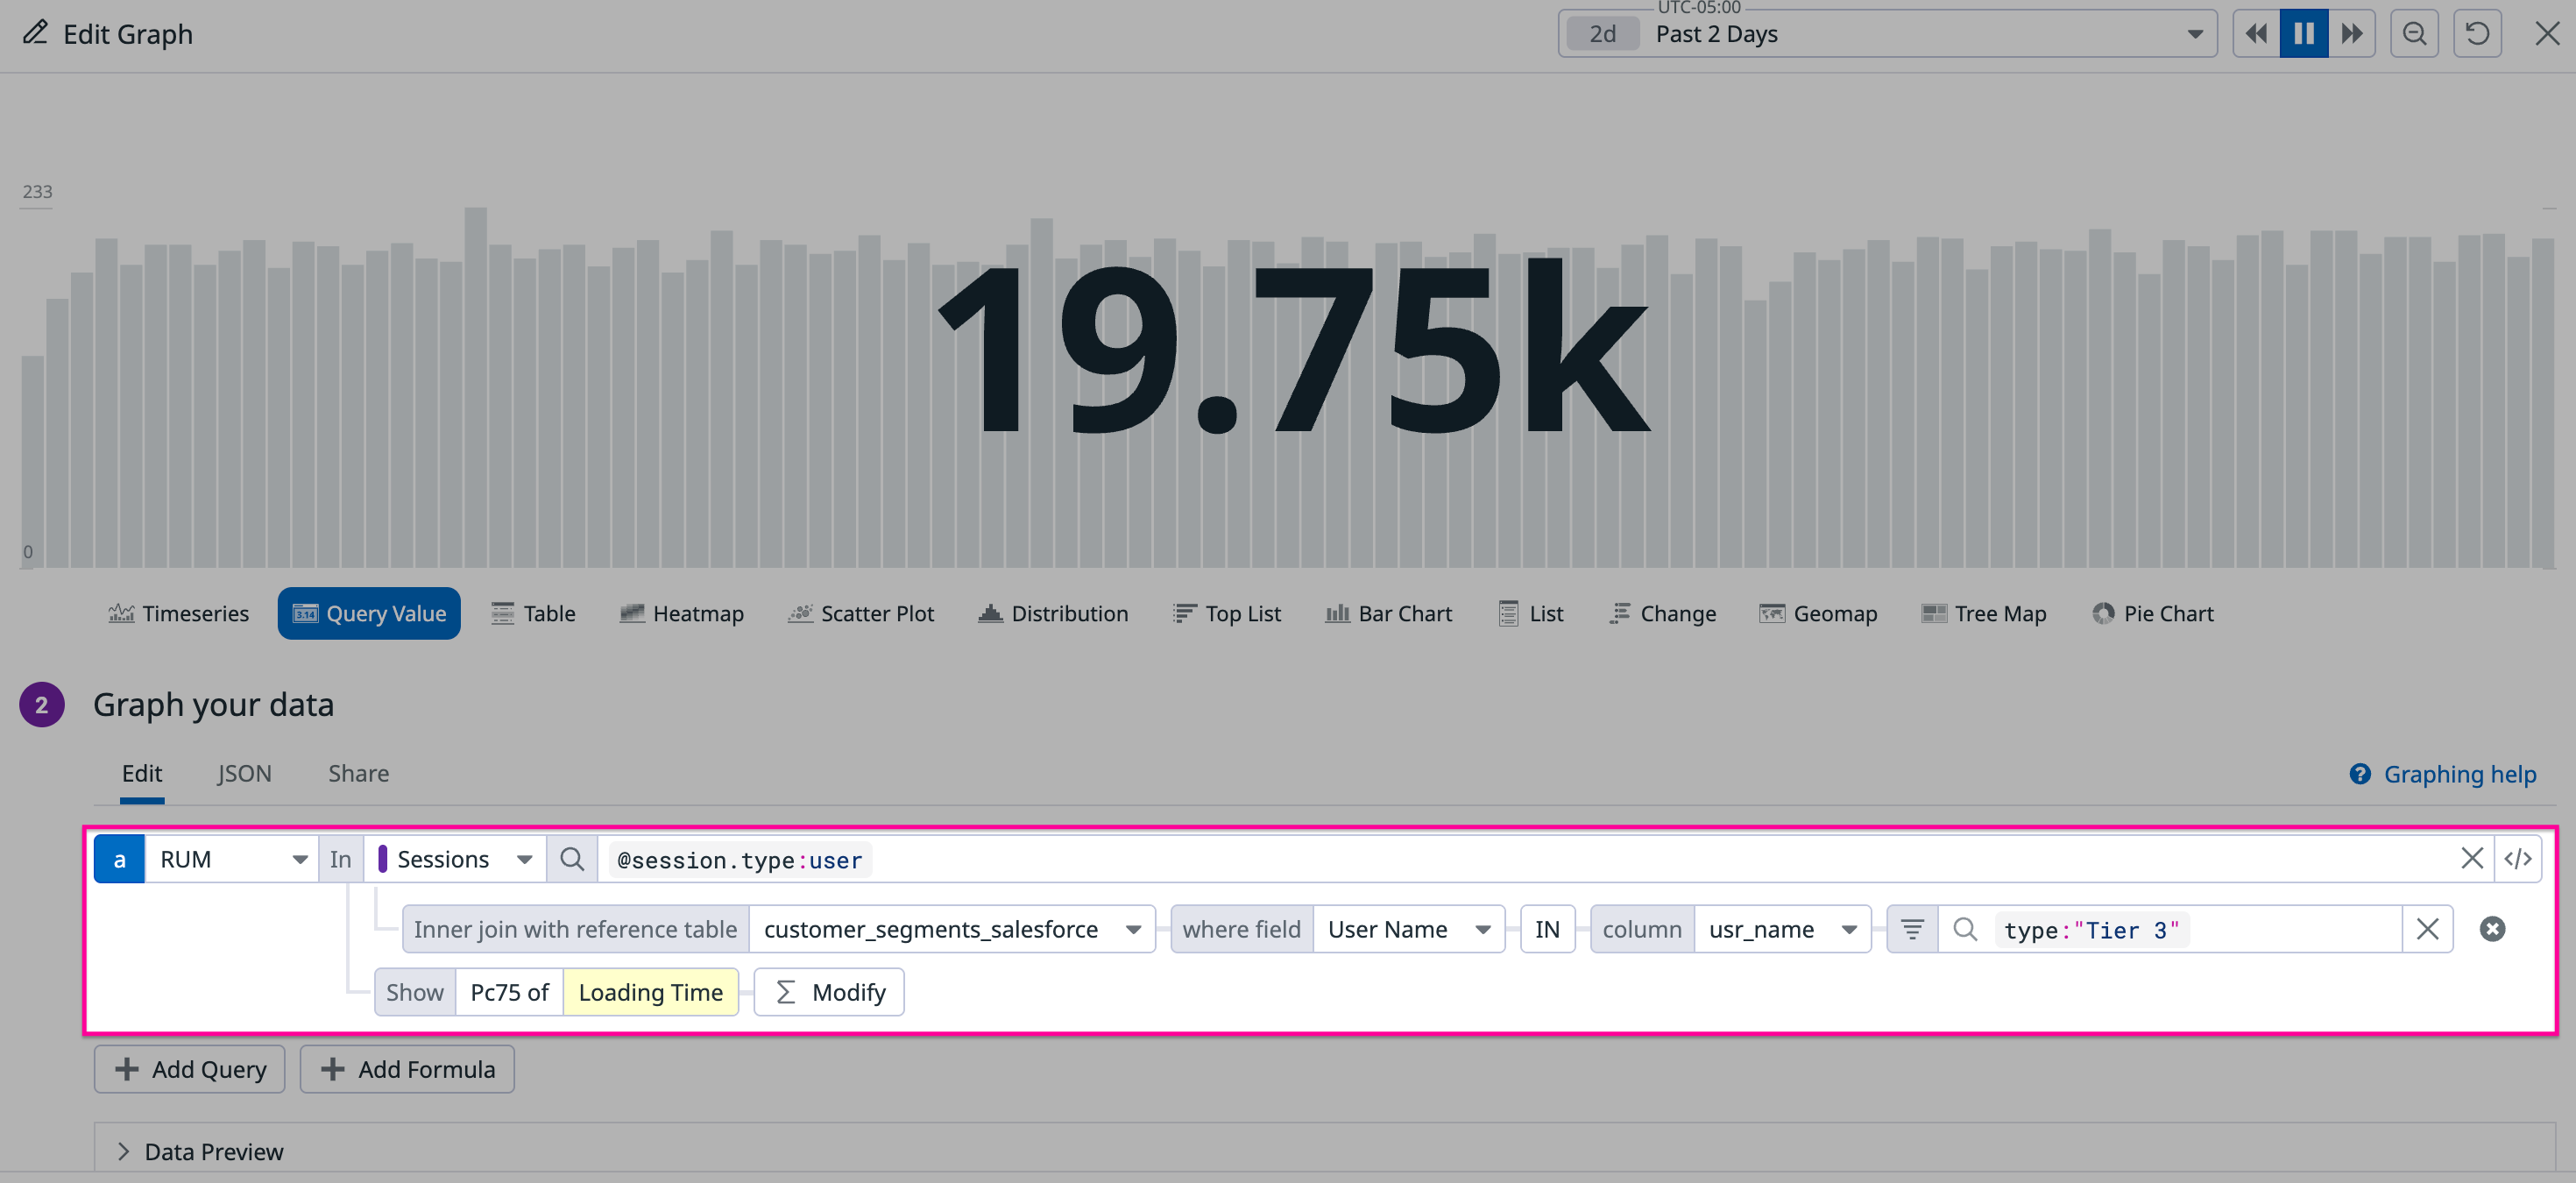Open the Graphing help link
The height and width of the screenshot is (1183, 2576).
tap(2443, 773)
